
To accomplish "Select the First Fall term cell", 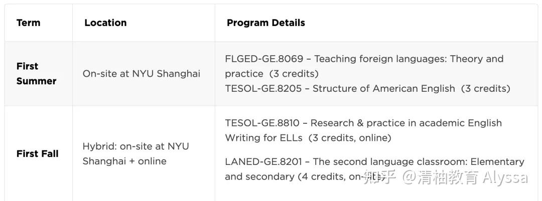I will click(x=37, y=154).
